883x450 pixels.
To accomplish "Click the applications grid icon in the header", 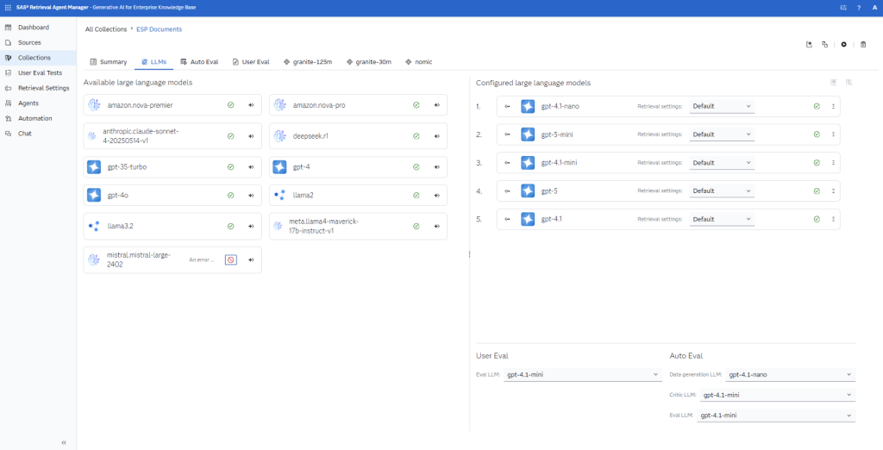I will pos(8,8).
